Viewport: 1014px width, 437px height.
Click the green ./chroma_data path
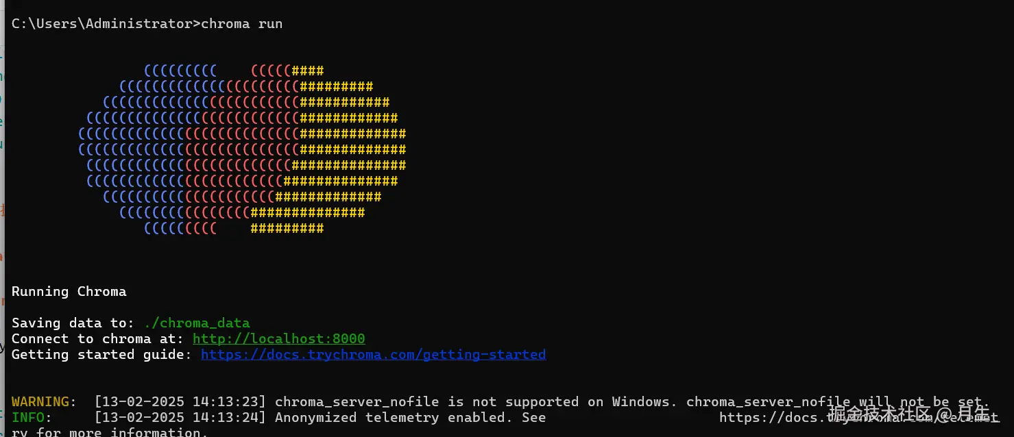pyautogui.click(x=197, y=323)
